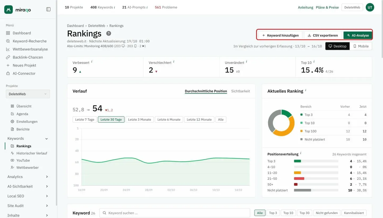Click the info icon next to Verschlechtert

(x=174, y=61)
